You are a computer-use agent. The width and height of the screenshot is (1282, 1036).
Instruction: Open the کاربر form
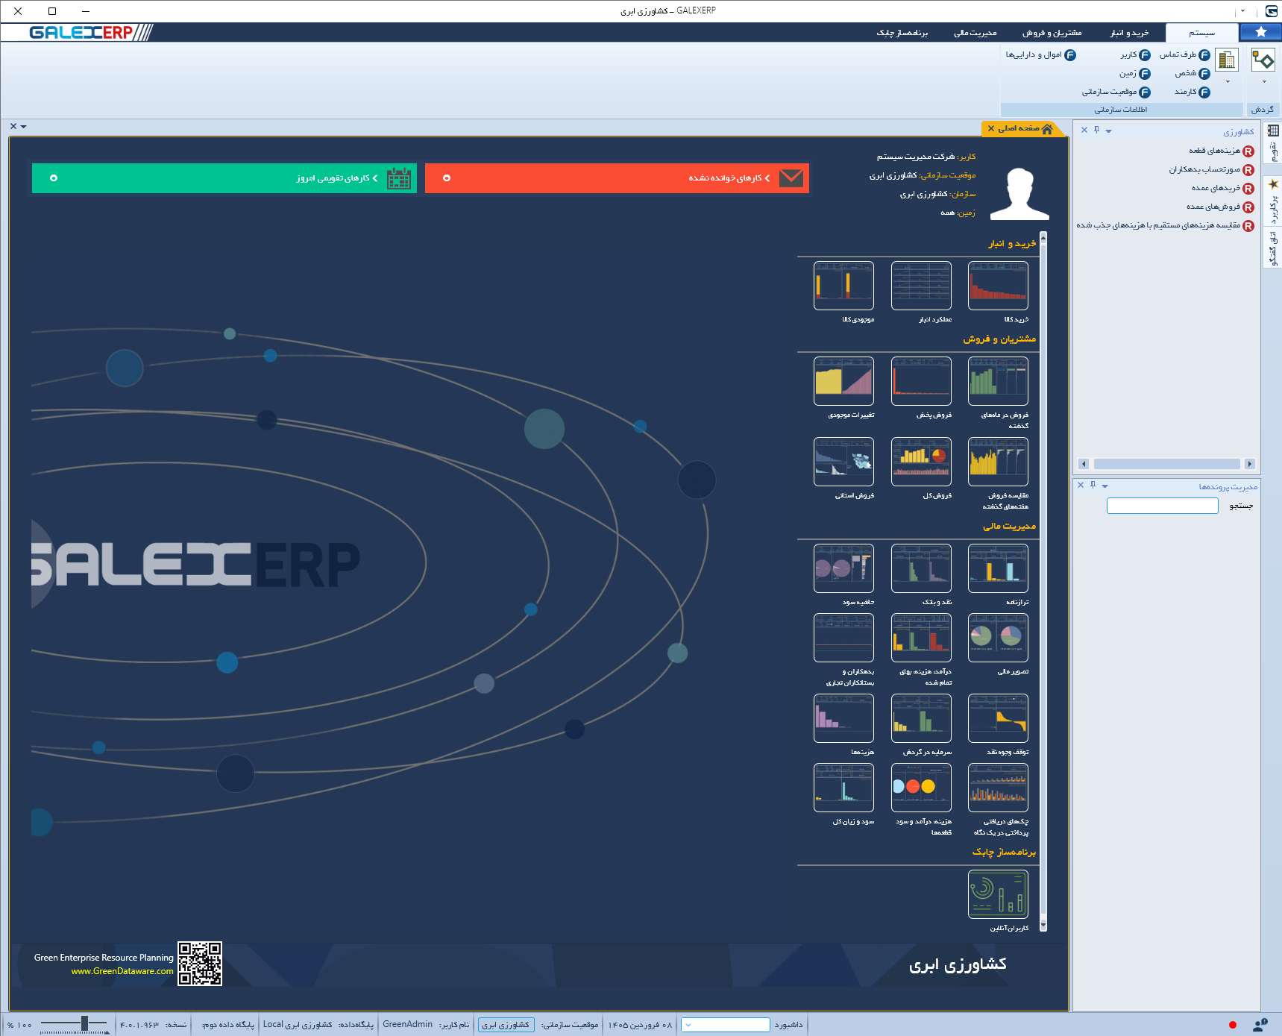(1135, 55)
